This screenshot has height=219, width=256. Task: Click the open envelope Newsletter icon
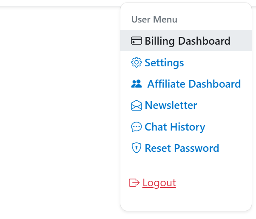(x=137, y=105)
